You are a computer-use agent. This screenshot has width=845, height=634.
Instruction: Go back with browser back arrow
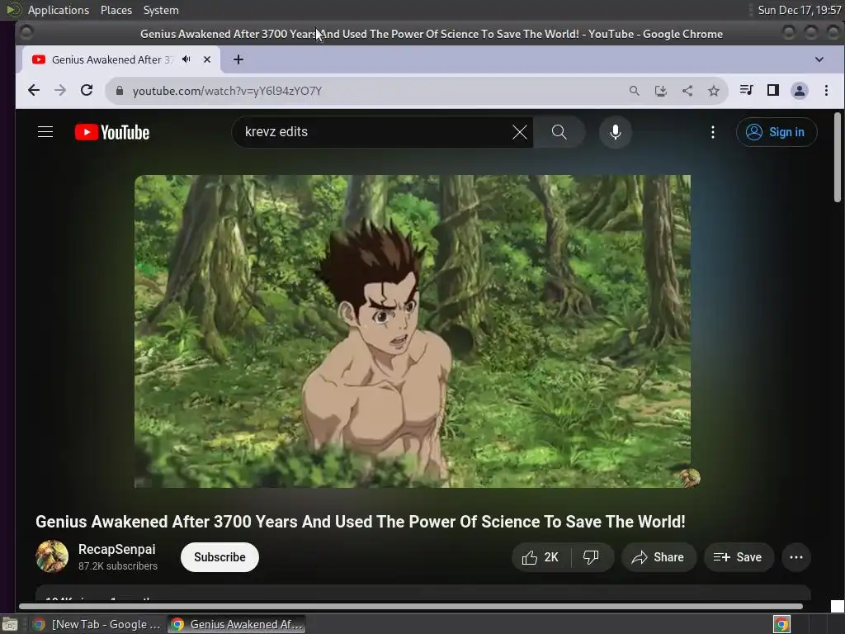click(x=34, y=91)
